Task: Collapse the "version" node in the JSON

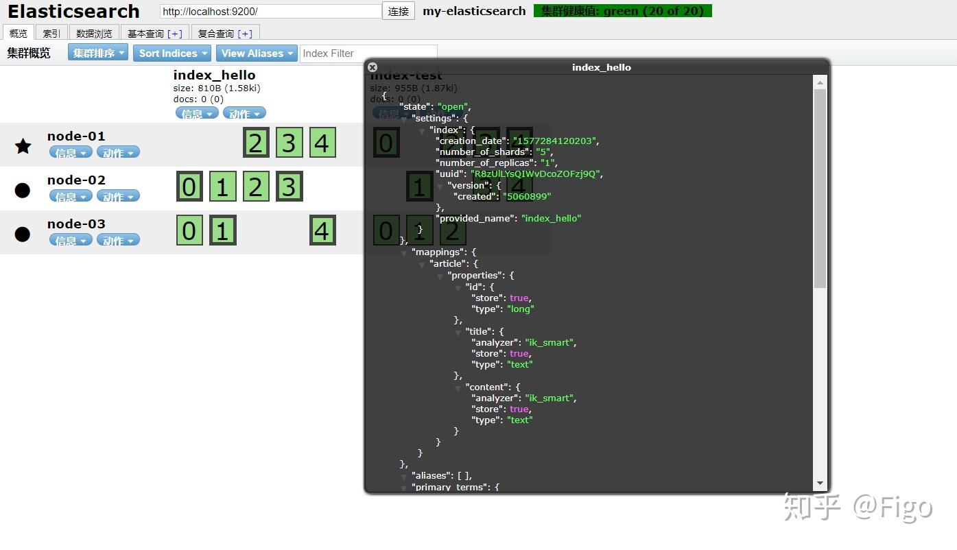Action: 440,186
